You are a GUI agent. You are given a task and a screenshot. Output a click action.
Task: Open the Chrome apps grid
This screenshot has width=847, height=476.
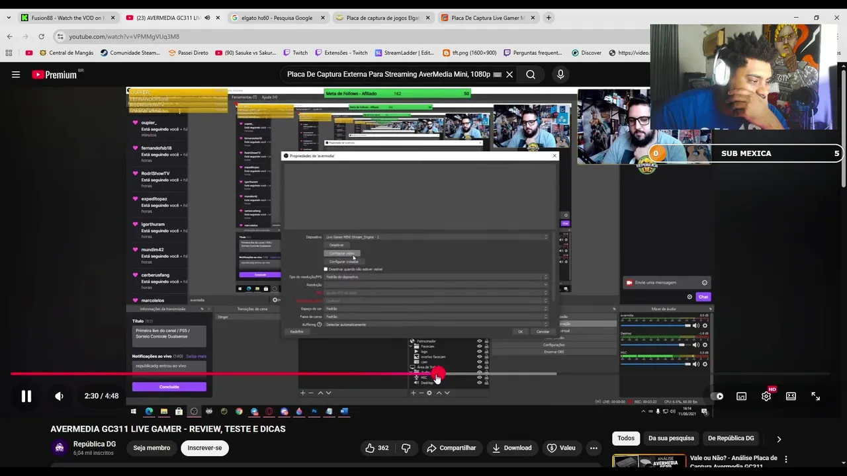9,53
